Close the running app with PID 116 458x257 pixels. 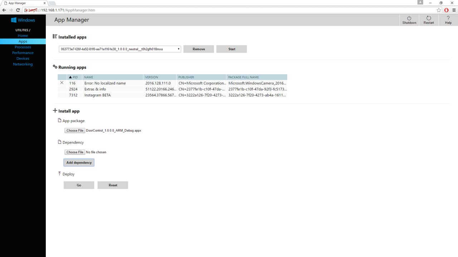tap(62, 83)
